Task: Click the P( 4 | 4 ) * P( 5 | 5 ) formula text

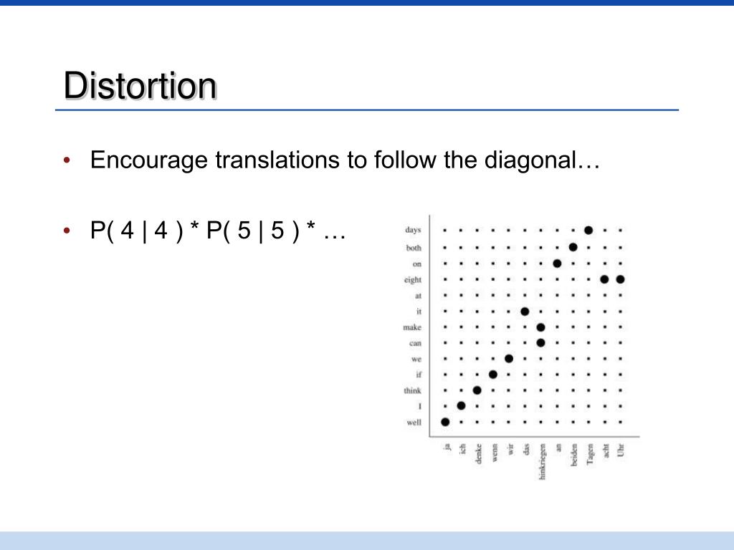Action: pyautogui.click(x=218, y=231)
